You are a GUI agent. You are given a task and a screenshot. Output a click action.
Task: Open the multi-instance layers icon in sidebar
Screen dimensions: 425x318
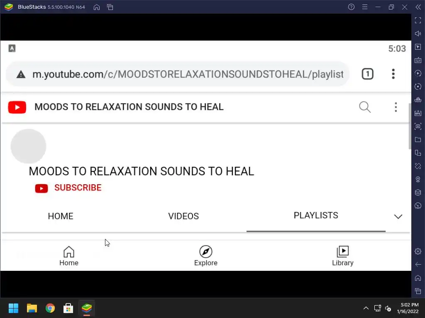point(418,193)
